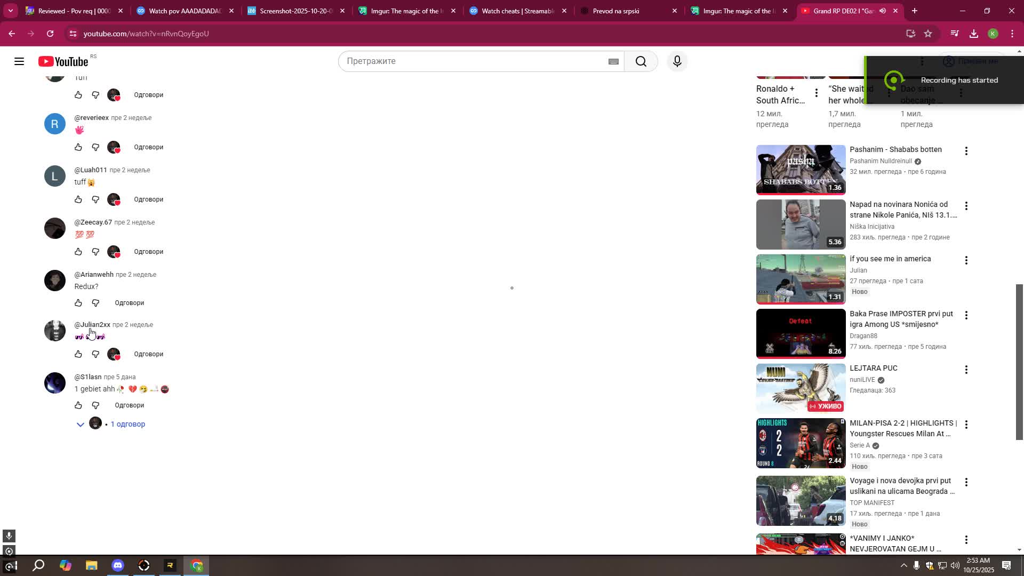The height and width of the screenshot is (576, 1024).
Task: Launch OBS Studio from the taskbar
Action: [x=143, y=565]
